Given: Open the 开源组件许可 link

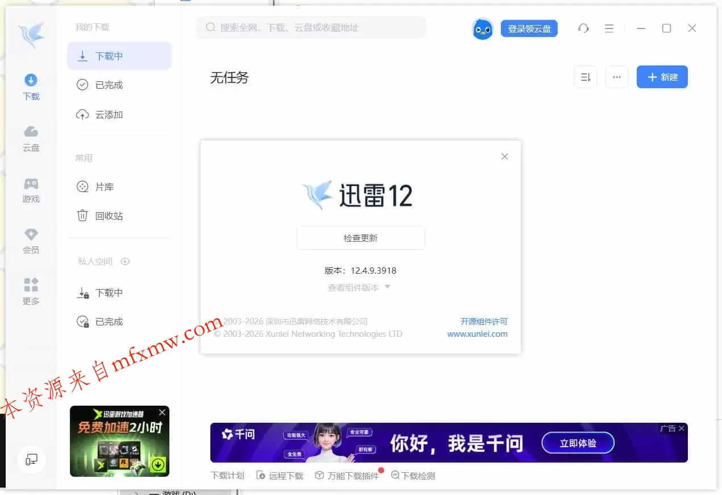Looking at the screenshot, I should click(484, 321).
